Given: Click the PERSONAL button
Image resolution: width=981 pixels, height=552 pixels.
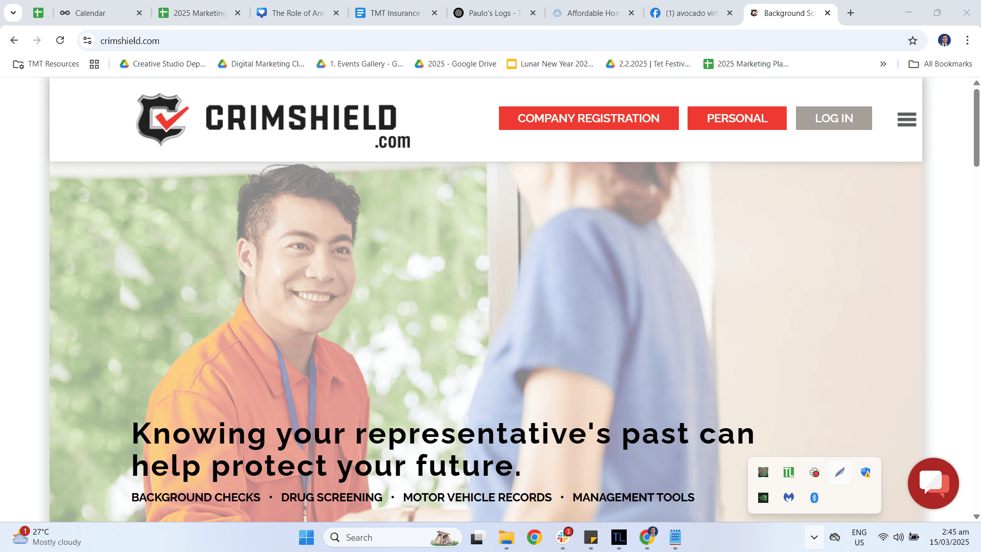Looking at the screenshot, I should (737, 118).
